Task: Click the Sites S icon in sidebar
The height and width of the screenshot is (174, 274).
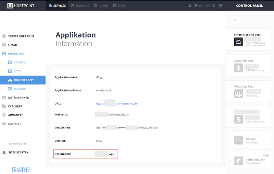Action: point(10,71)
